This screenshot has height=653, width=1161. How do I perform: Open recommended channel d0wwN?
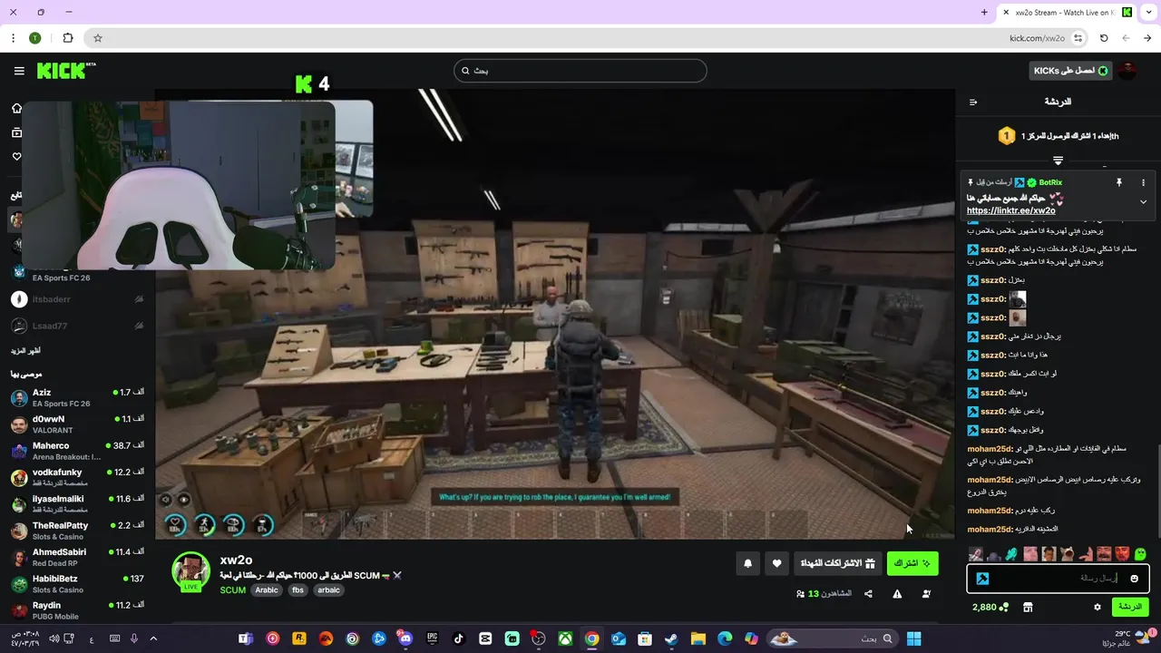click(x=77, y=424)
